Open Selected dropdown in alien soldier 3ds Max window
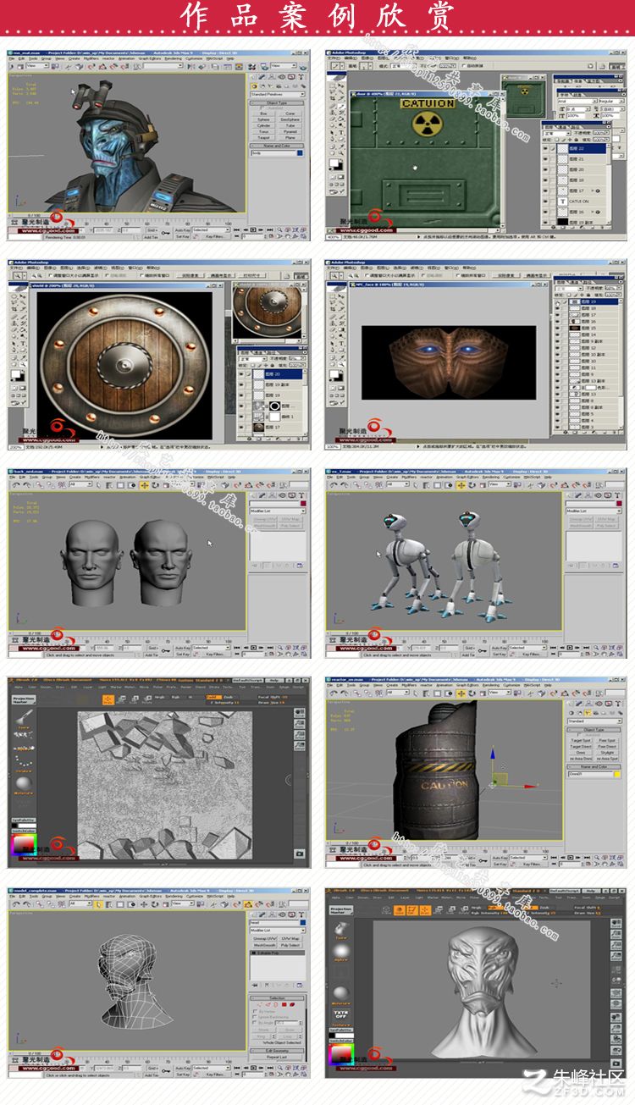Image resolution: width=635 pixels, height=1105 pixels. pos(211,229)
